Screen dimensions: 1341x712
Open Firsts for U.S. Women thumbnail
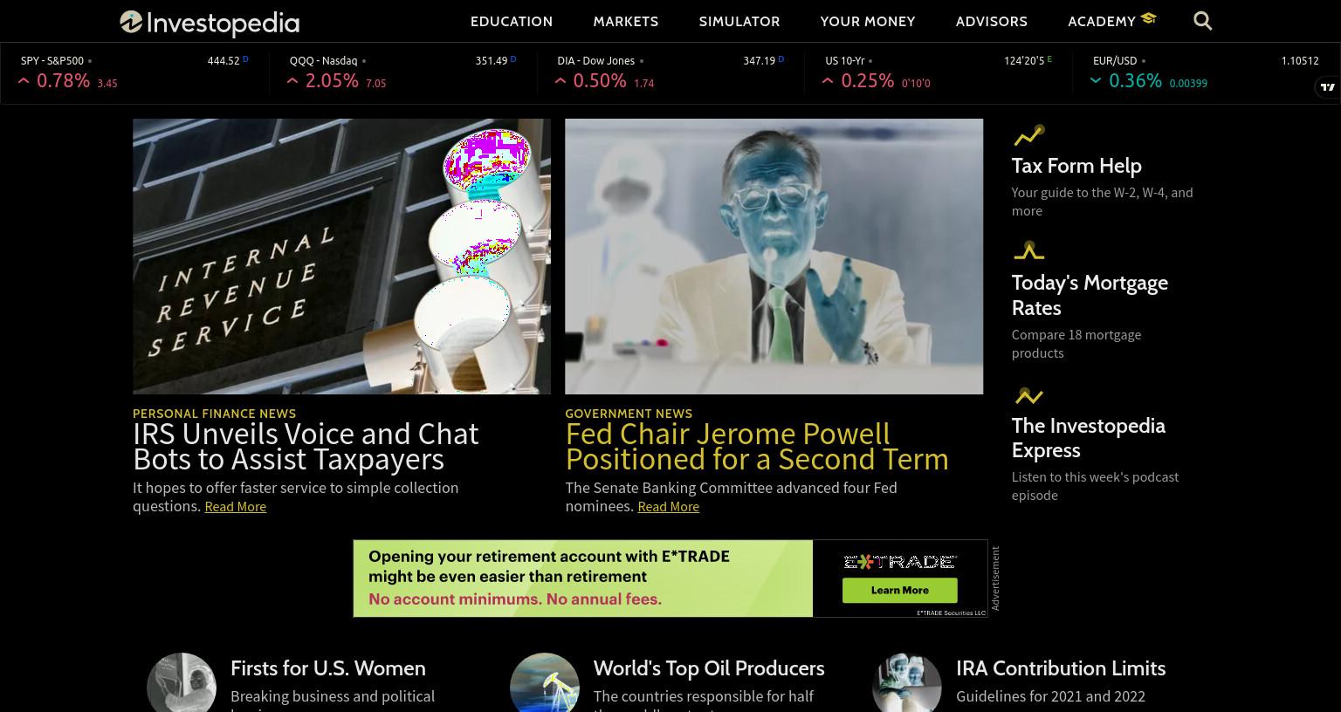click(182, 682)
